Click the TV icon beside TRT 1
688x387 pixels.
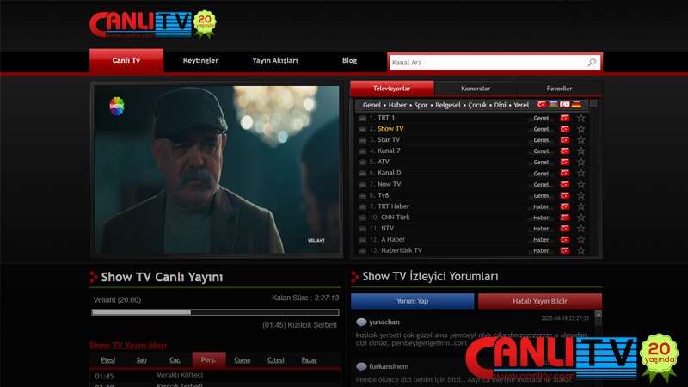[362, 118]
